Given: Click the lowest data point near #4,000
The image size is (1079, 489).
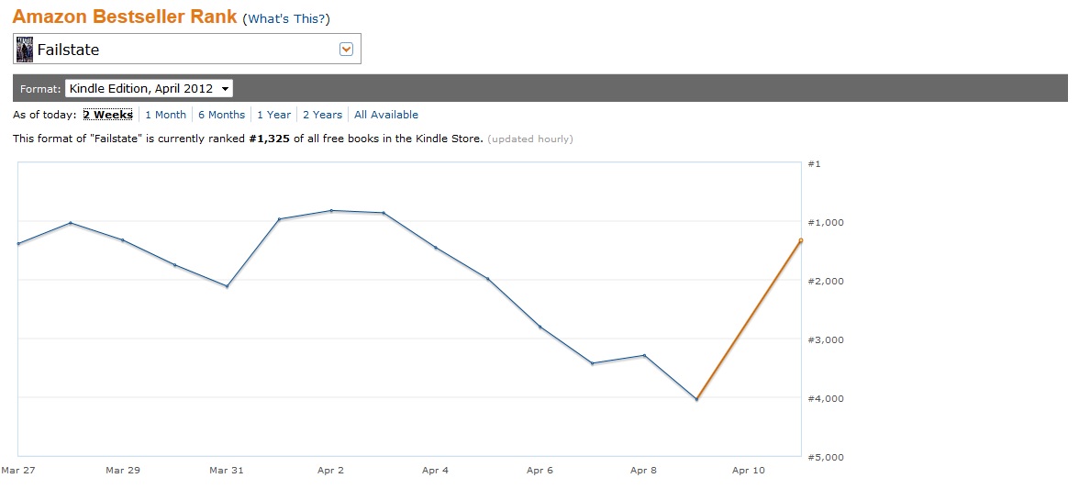Looking at the screenshot, I should pos(696,399).
